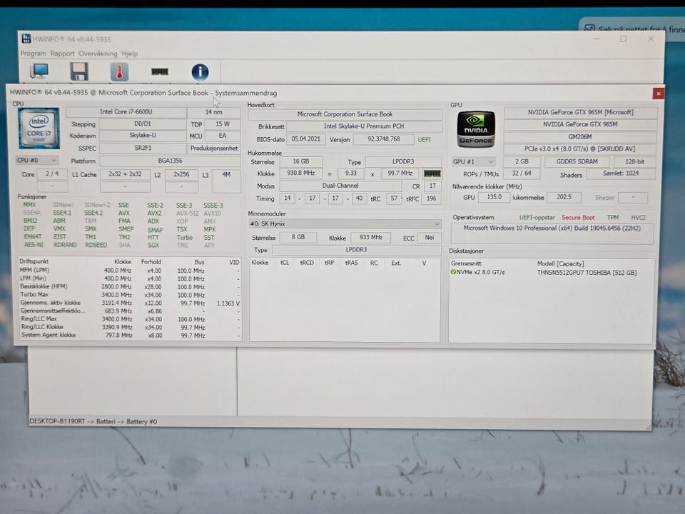Click the Intel Core i7 logo

[39, 128]
